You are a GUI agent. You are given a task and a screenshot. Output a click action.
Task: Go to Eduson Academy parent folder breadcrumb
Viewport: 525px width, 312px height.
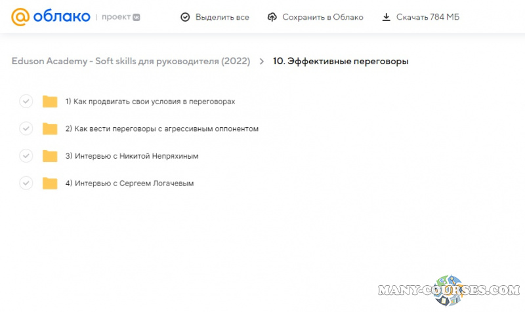coord(131,62)
